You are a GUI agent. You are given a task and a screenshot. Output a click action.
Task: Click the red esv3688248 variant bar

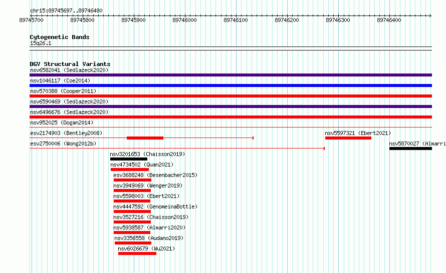coord(133,180)
